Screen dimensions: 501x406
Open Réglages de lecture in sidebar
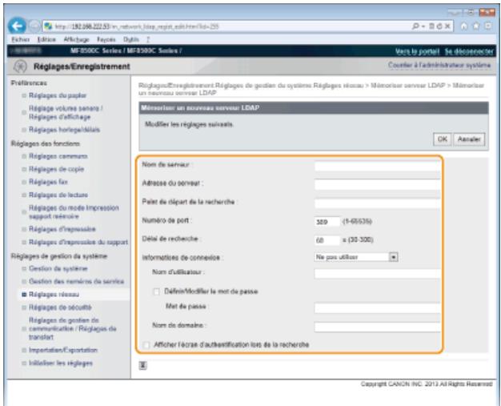point(58,195)
